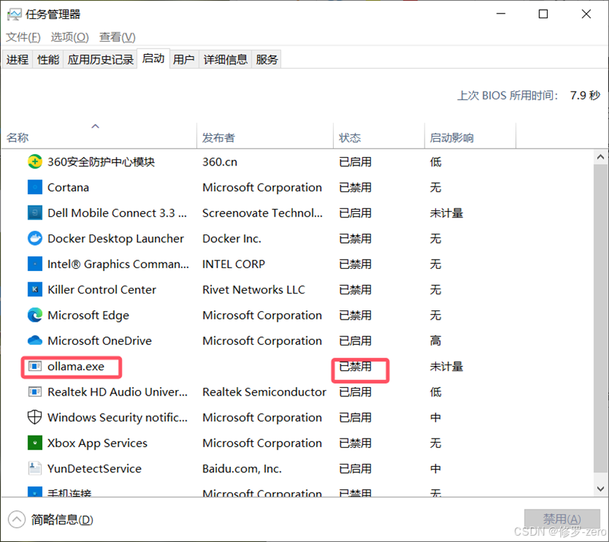The width and height of the screenshot is (609, 542).
Task: Select the Xbox App Services row name
Action: pyautogui.click(x=97, y=443)
